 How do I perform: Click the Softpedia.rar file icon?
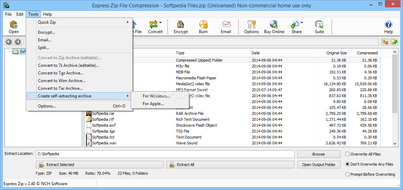(89, 113)
